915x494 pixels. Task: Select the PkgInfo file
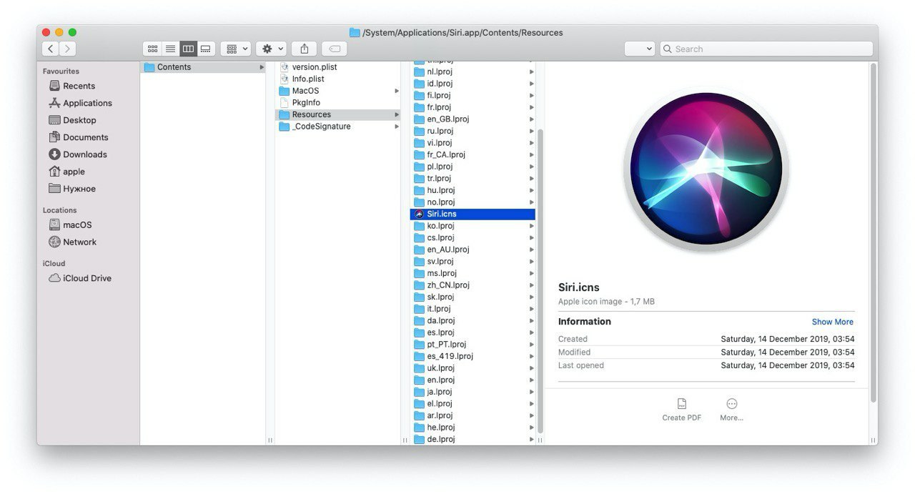click(x=337, y=102)
